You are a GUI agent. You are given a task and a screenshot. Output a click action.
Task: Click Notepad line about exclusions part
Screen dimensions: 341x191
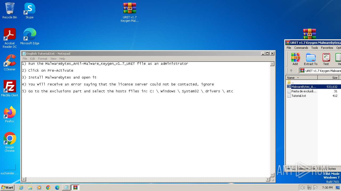click(x=127, y=91)
